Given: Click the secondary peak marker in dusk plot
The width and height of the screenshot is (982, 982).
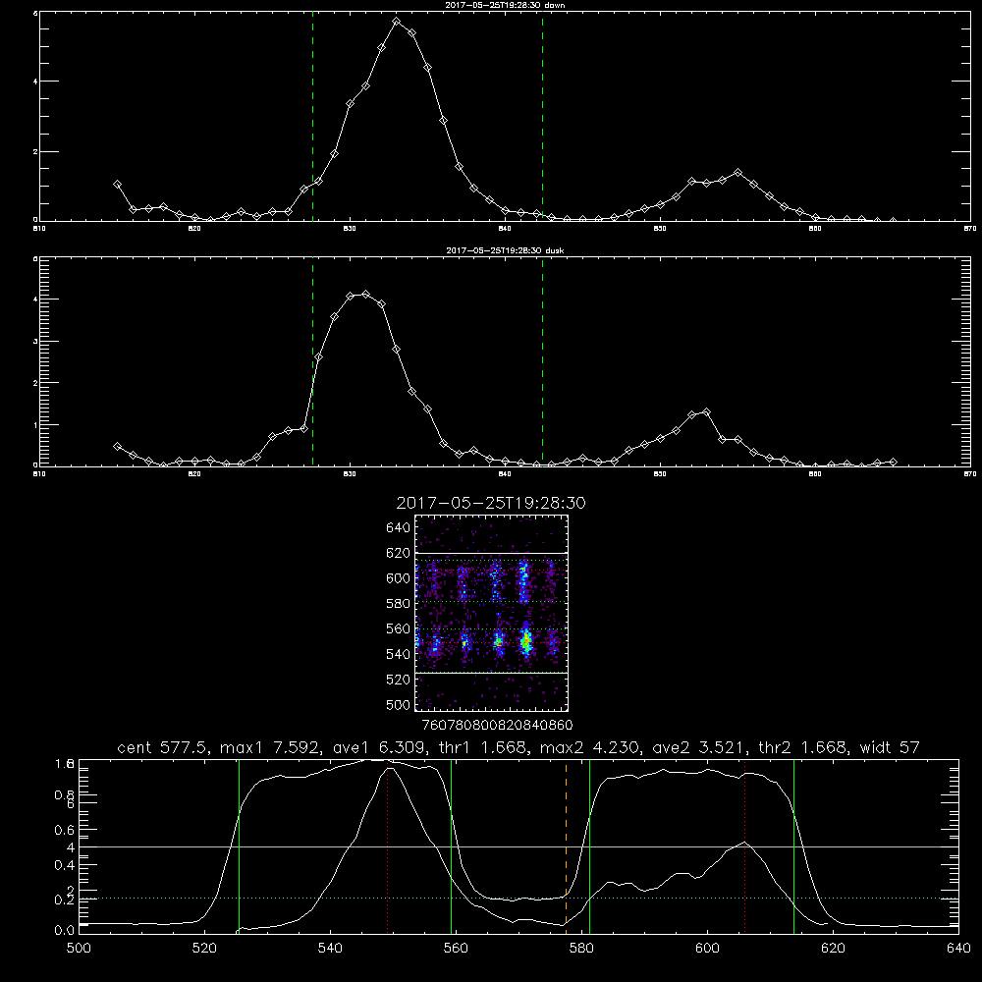Looking at the screenshot, I should pyautogui.click(x=707, y=412).
